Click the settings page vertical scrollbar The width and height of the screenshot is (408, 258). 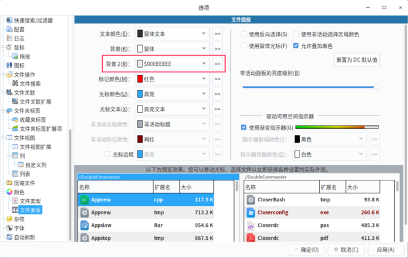pyautogui.click(x=405, y=124)
